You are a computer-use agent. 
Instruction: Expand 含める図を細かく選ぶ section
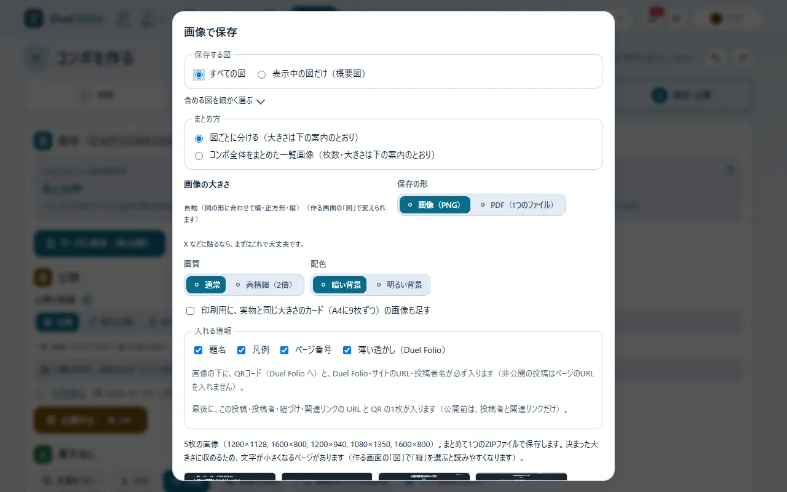point(224,101)
